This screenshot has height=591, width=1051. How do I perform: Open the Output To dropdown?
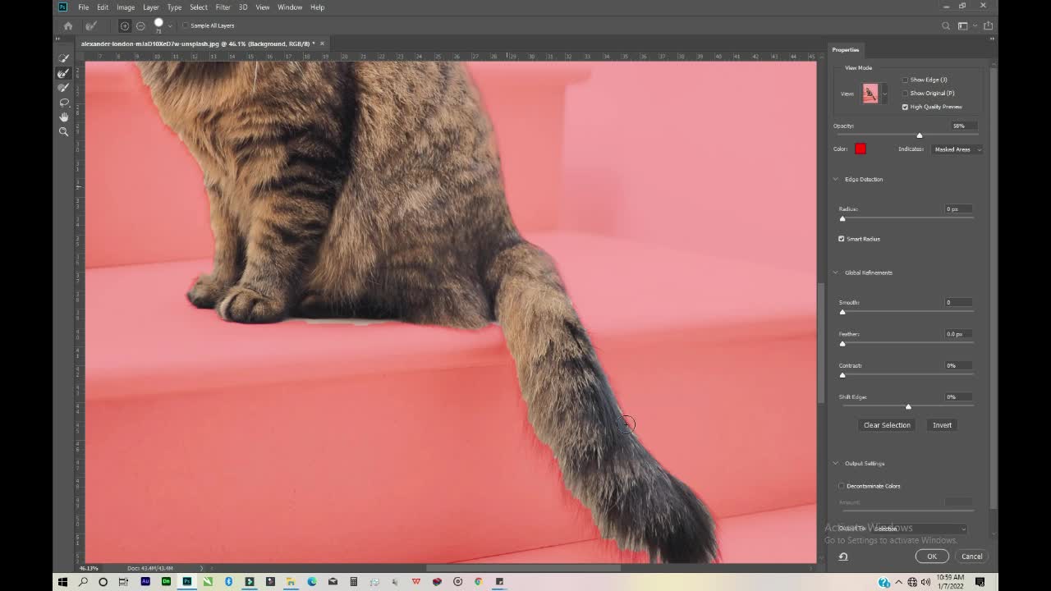coord(919,529)
